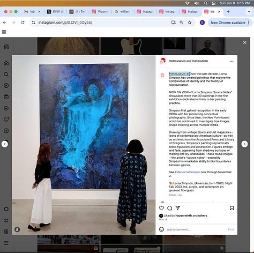Go to Home feed in sidebar
This screenshot has width=254, height=253.
6,63
